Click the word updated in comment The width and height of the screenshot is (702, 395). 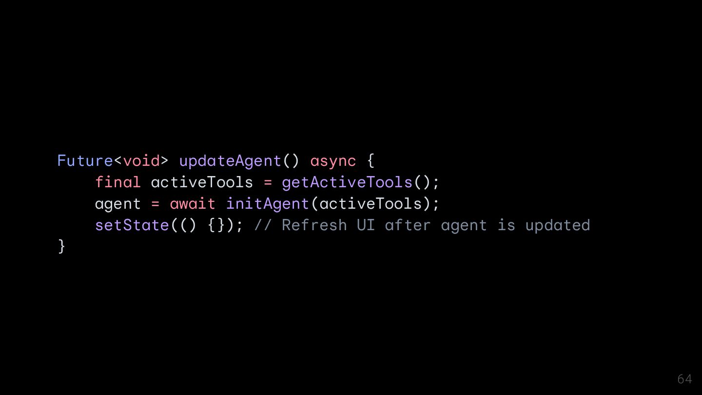[557, 225]
